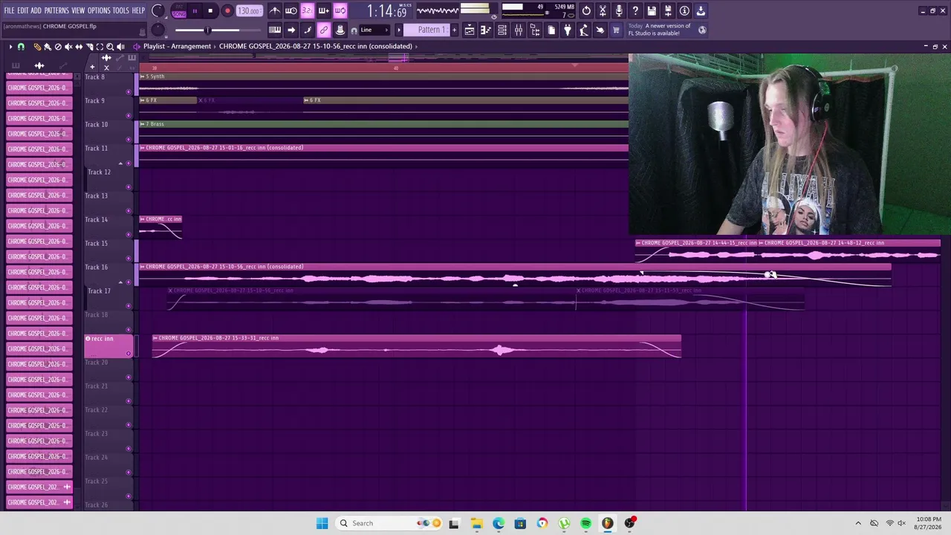This screenshot has height=535, width=951.
Task: Open the tempo tapper icon
Action: pos(584,30)
